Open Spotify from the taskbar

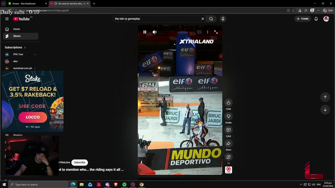point(124,185)
